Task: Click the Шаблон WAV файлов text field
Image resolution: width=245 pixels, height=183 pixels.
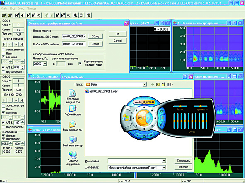Action: [x=74, y=44]
